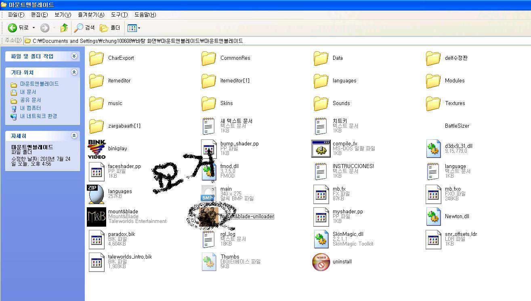This screenshot has width=531, height=301.
Task: Click the 내 문서 link
Action: click(x=28, y=92)
